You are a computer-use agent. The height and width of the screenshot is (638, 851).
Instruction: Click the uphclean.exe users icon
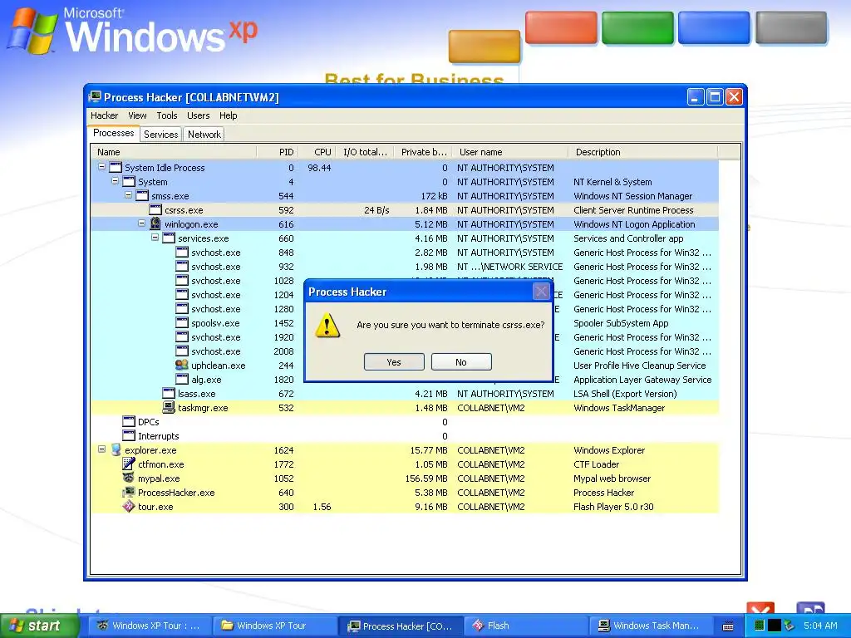point(182,366)
